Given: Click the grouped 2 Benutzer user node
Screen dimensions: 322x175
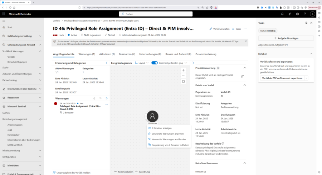Looking at the screenshot, I should 152,116.
